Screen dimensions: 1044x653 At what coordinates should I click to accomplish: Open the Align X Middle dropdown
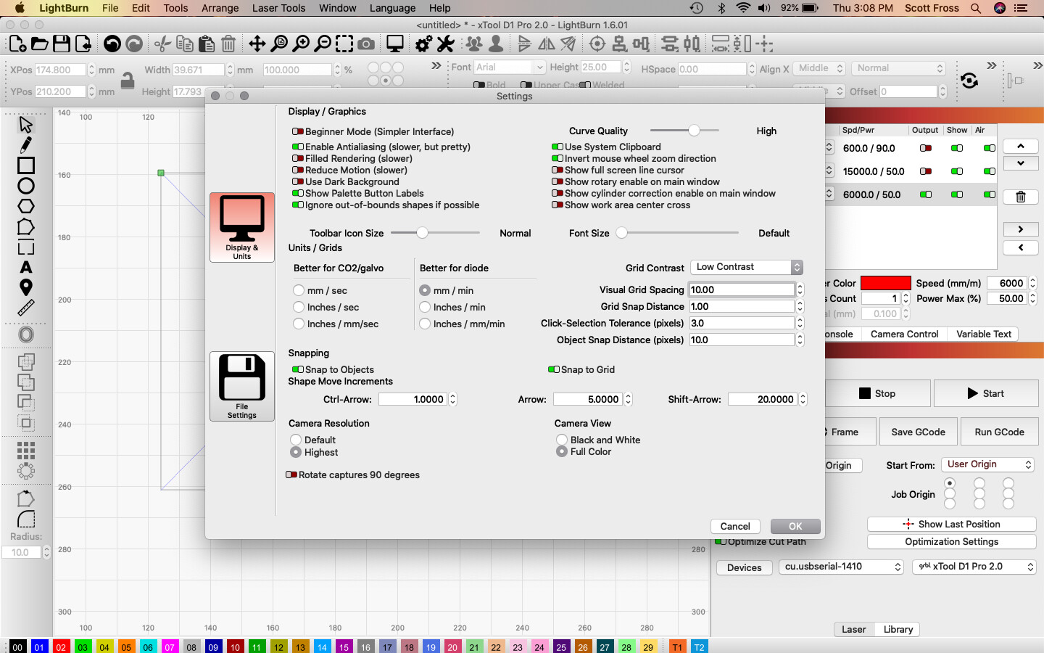coord(819,68)
